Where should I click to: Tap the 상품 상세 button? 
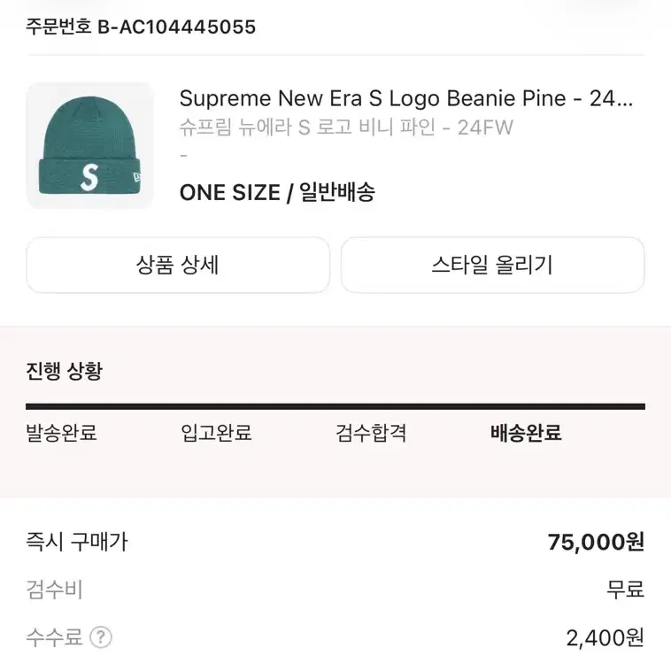pos(178,265)
